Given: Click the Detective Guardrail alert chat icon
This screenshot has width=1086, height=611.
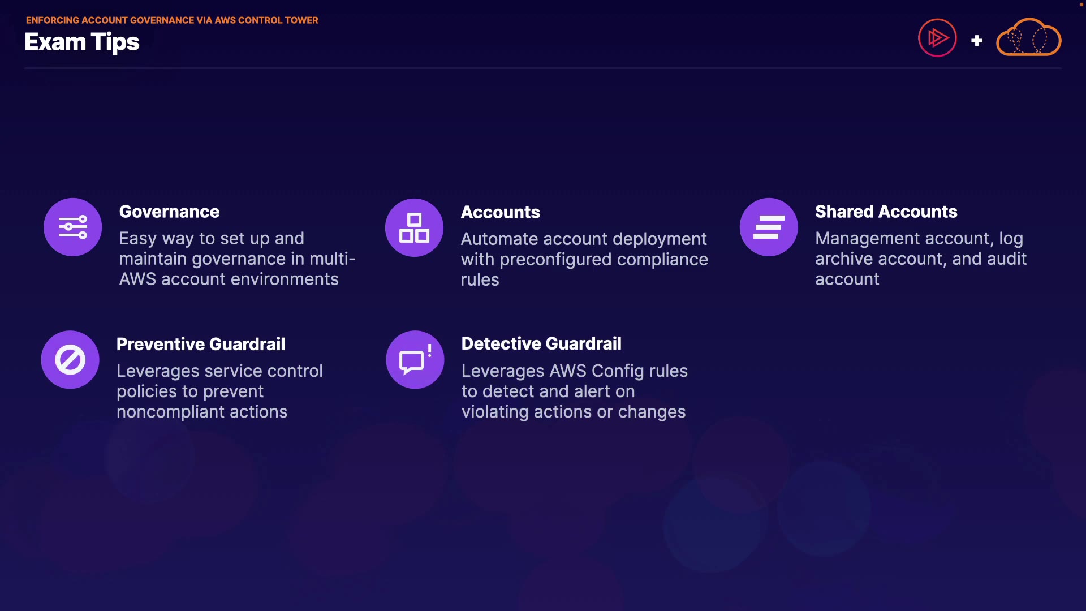Looking at the screenshot, I should click(415, 360).
